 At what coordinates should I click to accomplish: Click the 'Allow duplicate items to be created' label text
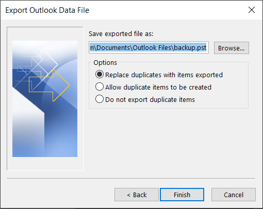[x=158, y=88]
